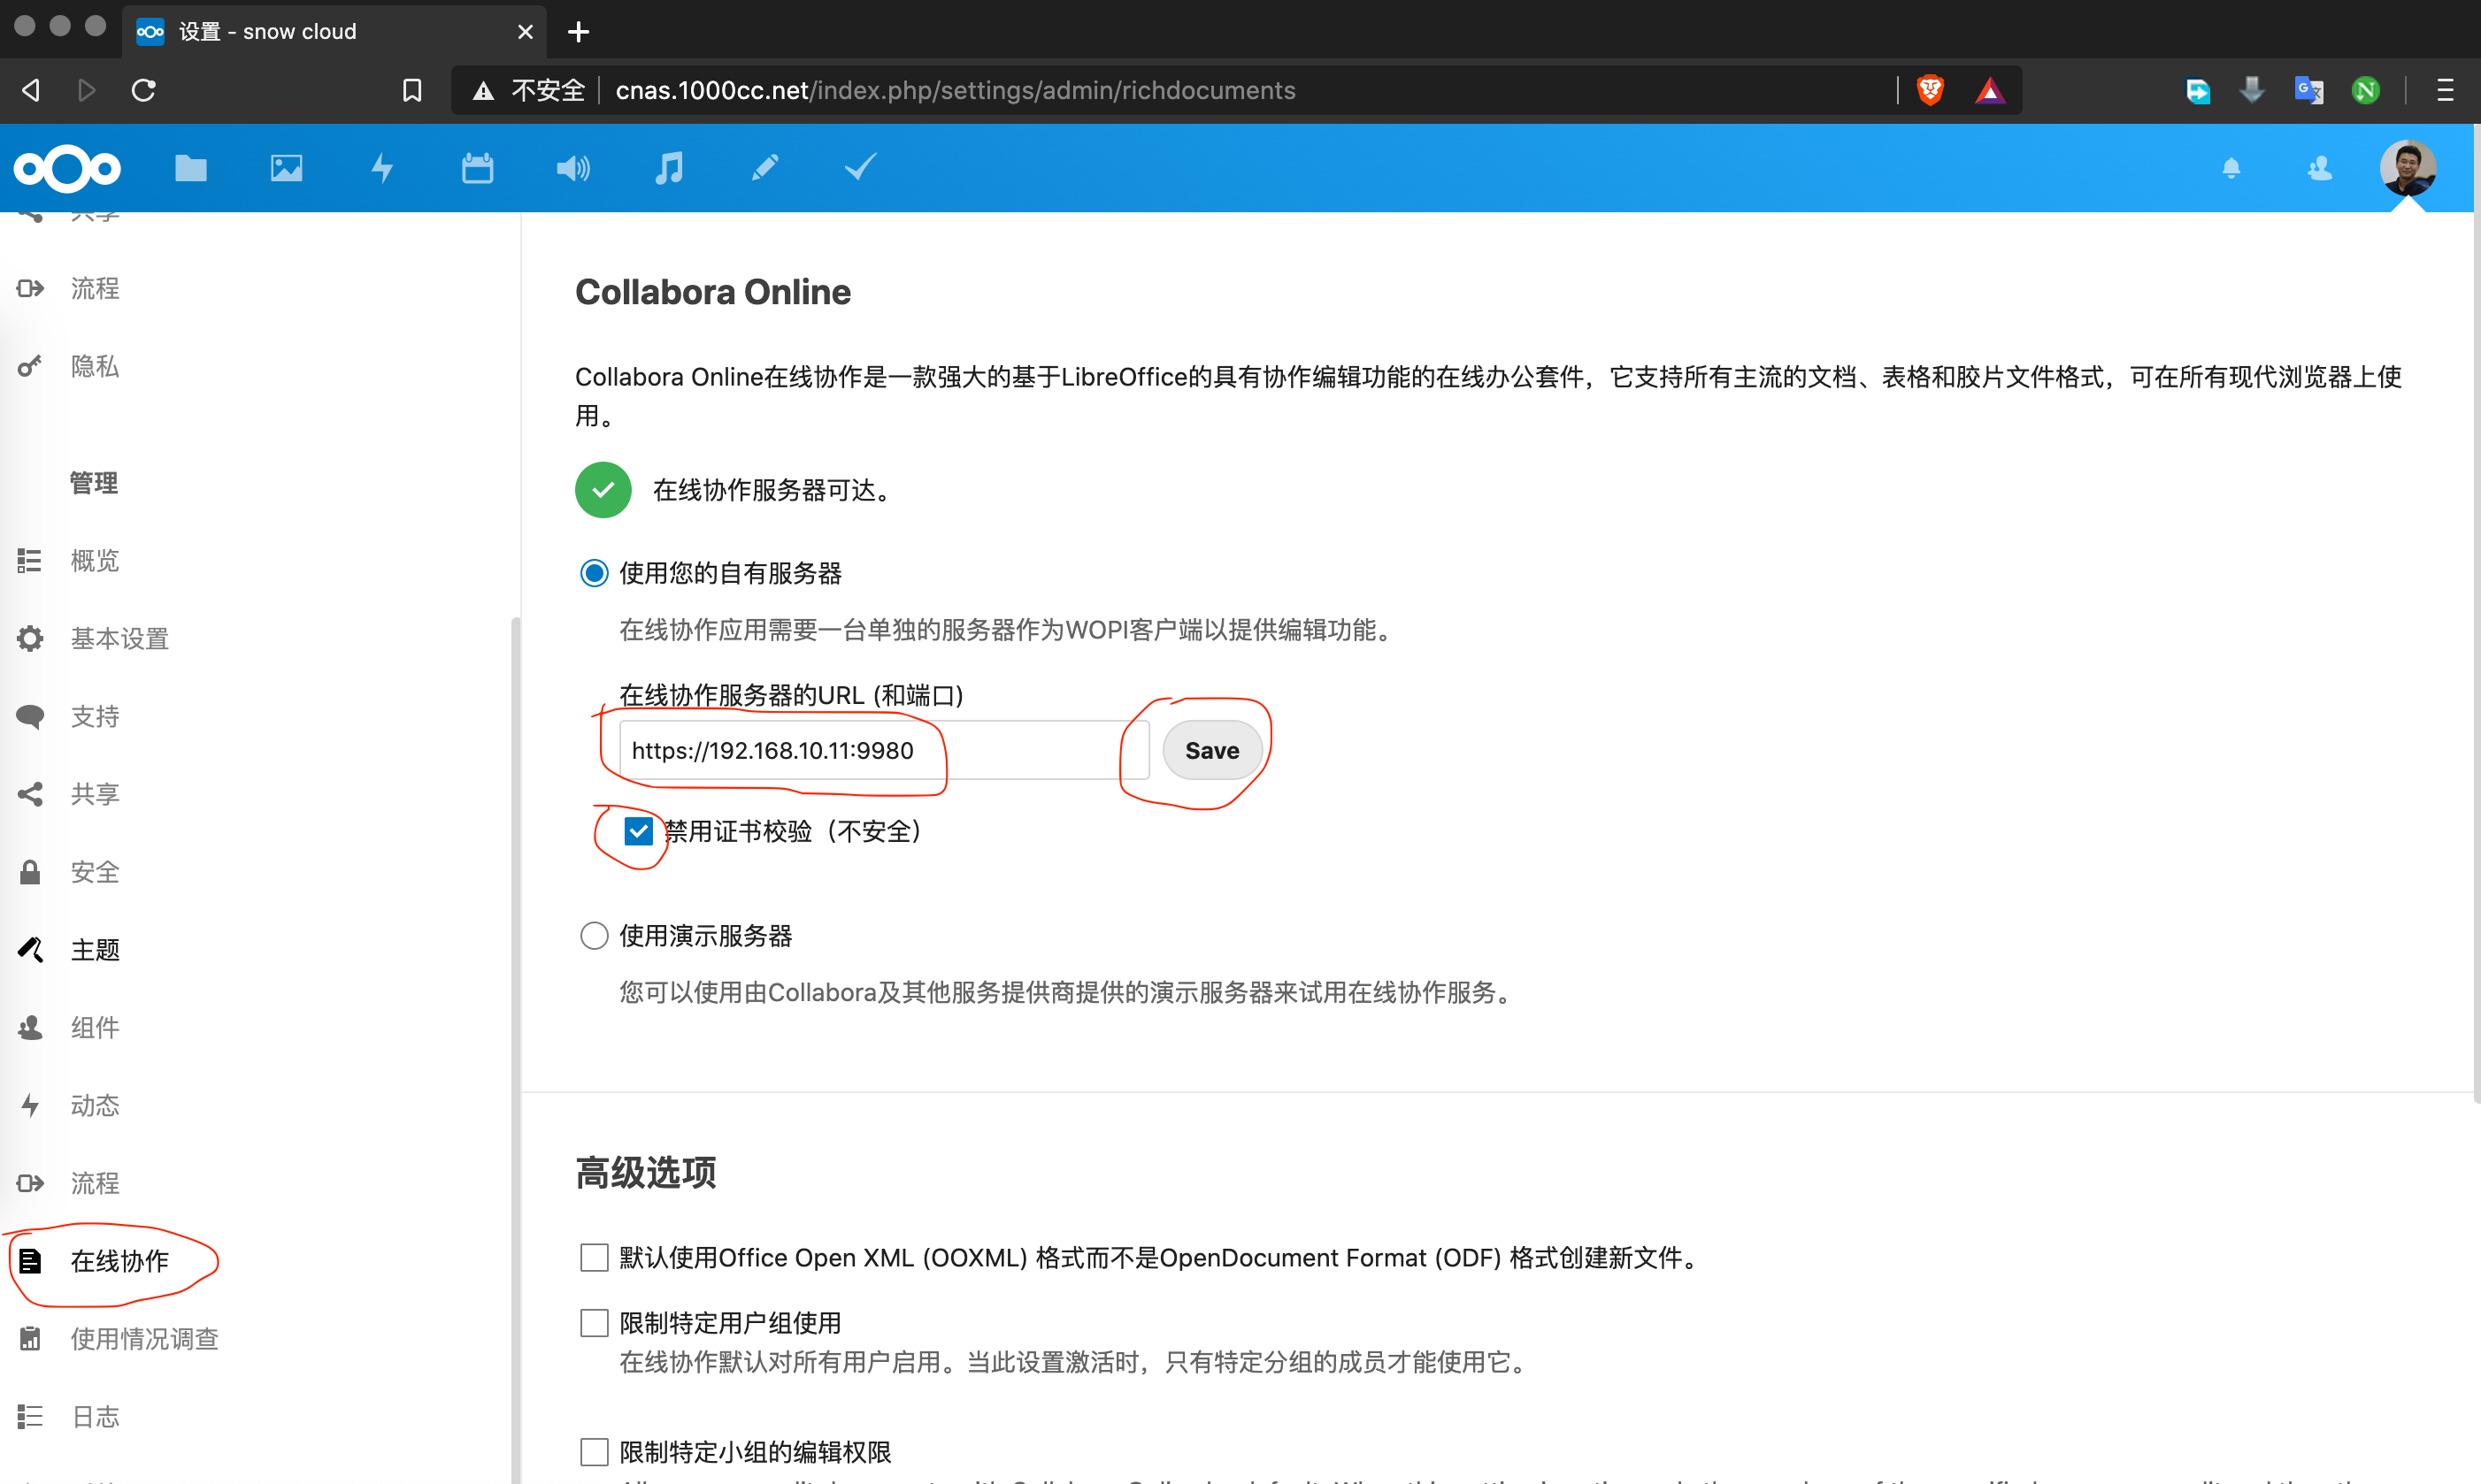Open the Notes pencil app icon
The height and width of the screenshot is (1484, 2481).
coord(764,168)
